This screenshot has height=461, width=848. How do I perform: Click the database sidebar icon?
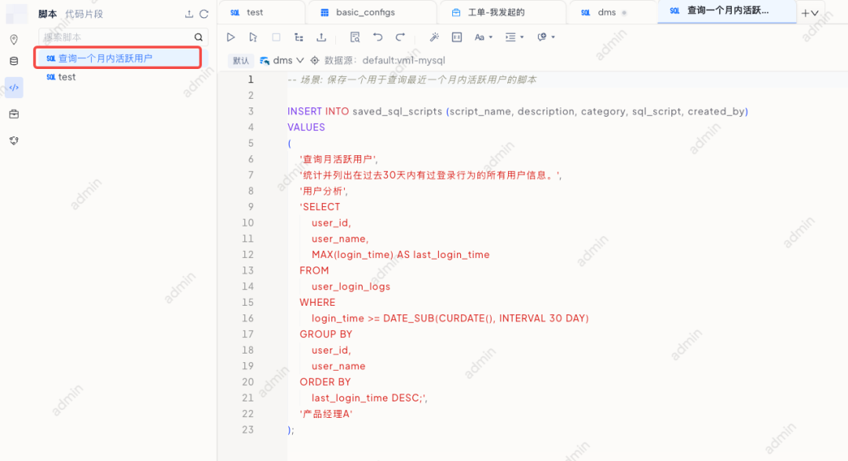click(14, 61)
